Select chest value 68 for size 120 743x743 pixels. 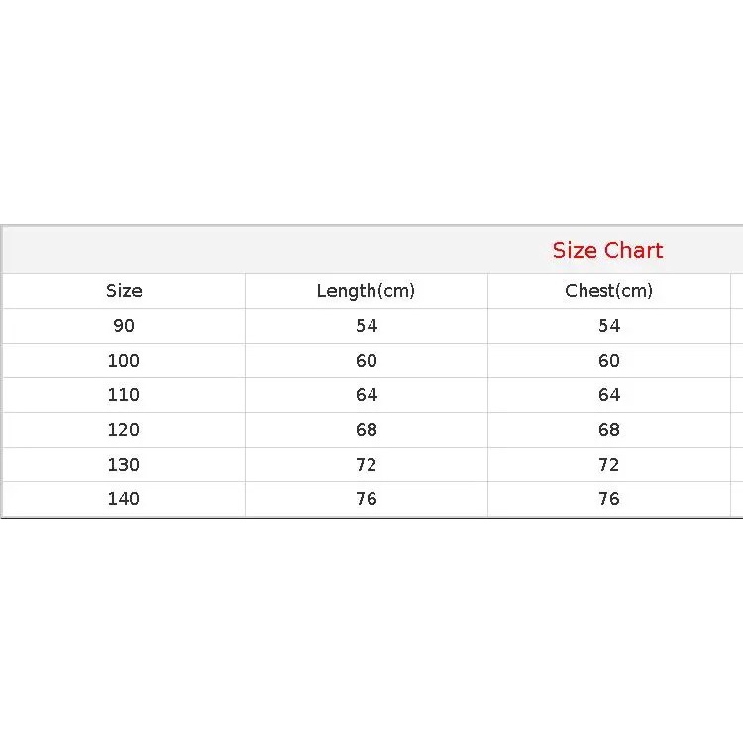click(x=609, y=430)
